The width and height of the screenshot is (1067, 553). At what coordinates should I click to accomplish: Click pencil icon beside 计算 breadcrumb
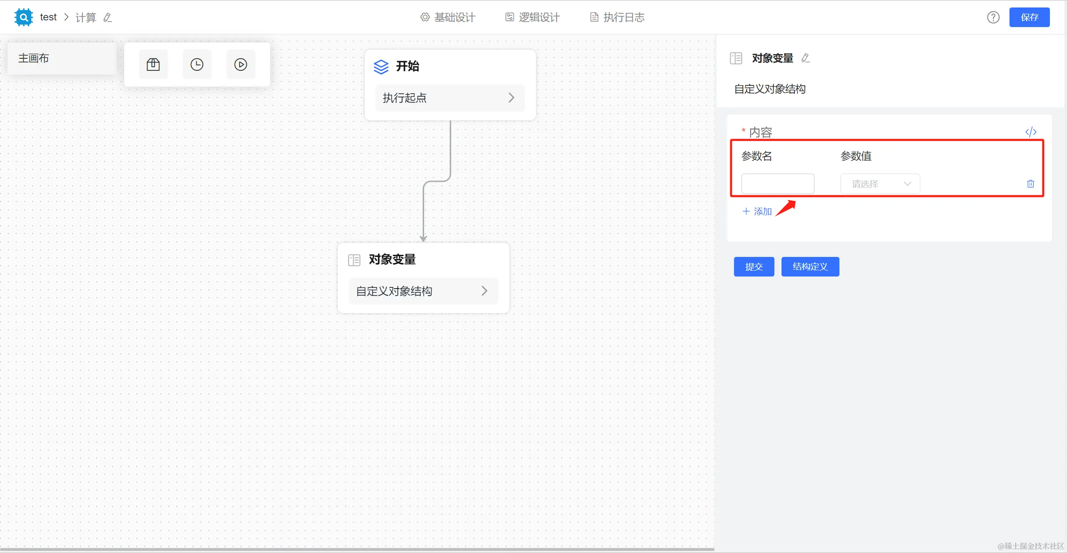coord(108,17)
